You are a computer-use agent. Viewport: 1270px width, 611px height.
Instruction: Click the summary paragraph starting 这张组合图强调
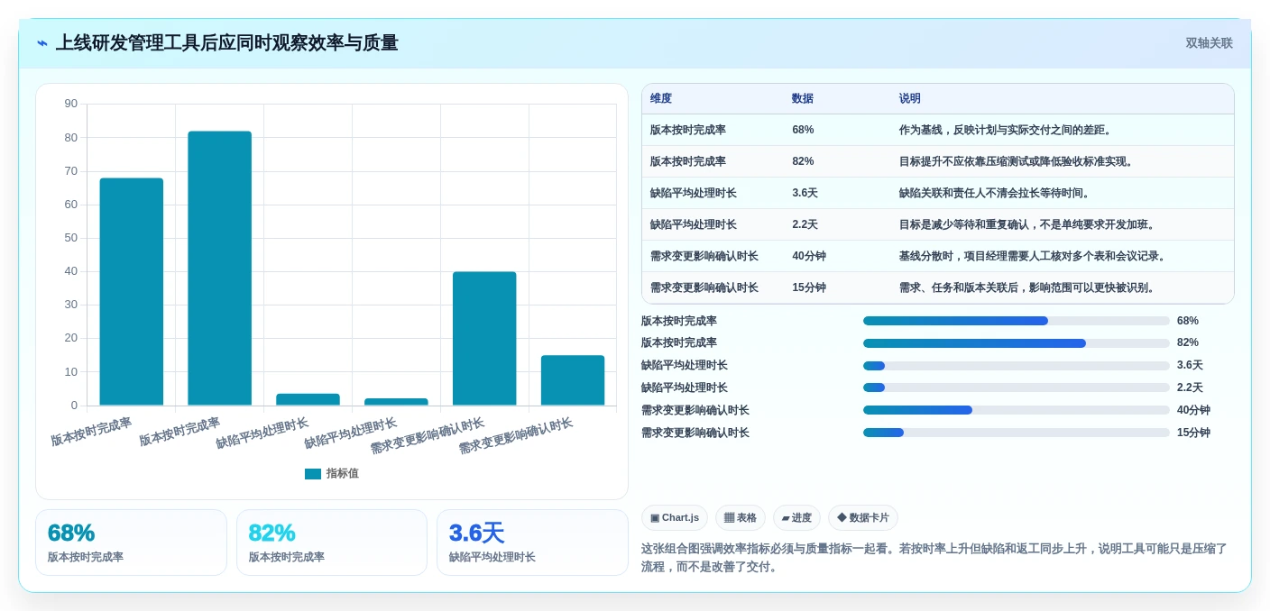pos(934,558)
